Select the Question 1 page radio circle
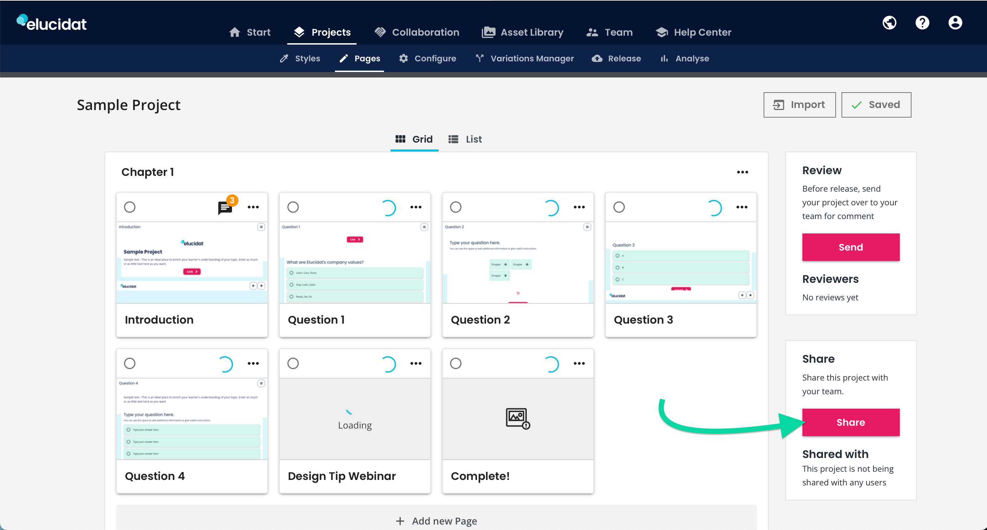 click(x=293, y=207)
